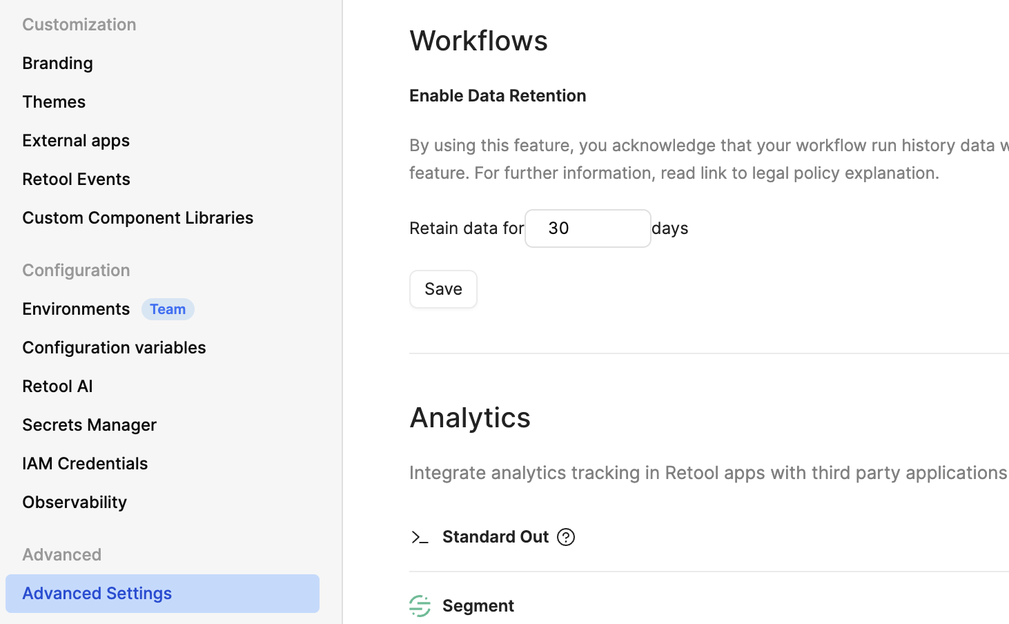Image resolution: width=1009 pixels, height=624 pixels.
Task: Click the Customization sidebar group label
Action: click(79, 24)
